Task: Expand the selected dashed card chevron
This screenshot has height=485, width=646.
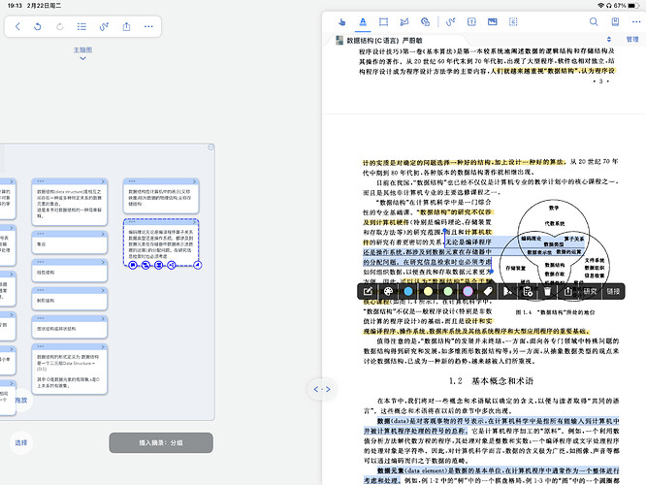Action: point(194,222)
